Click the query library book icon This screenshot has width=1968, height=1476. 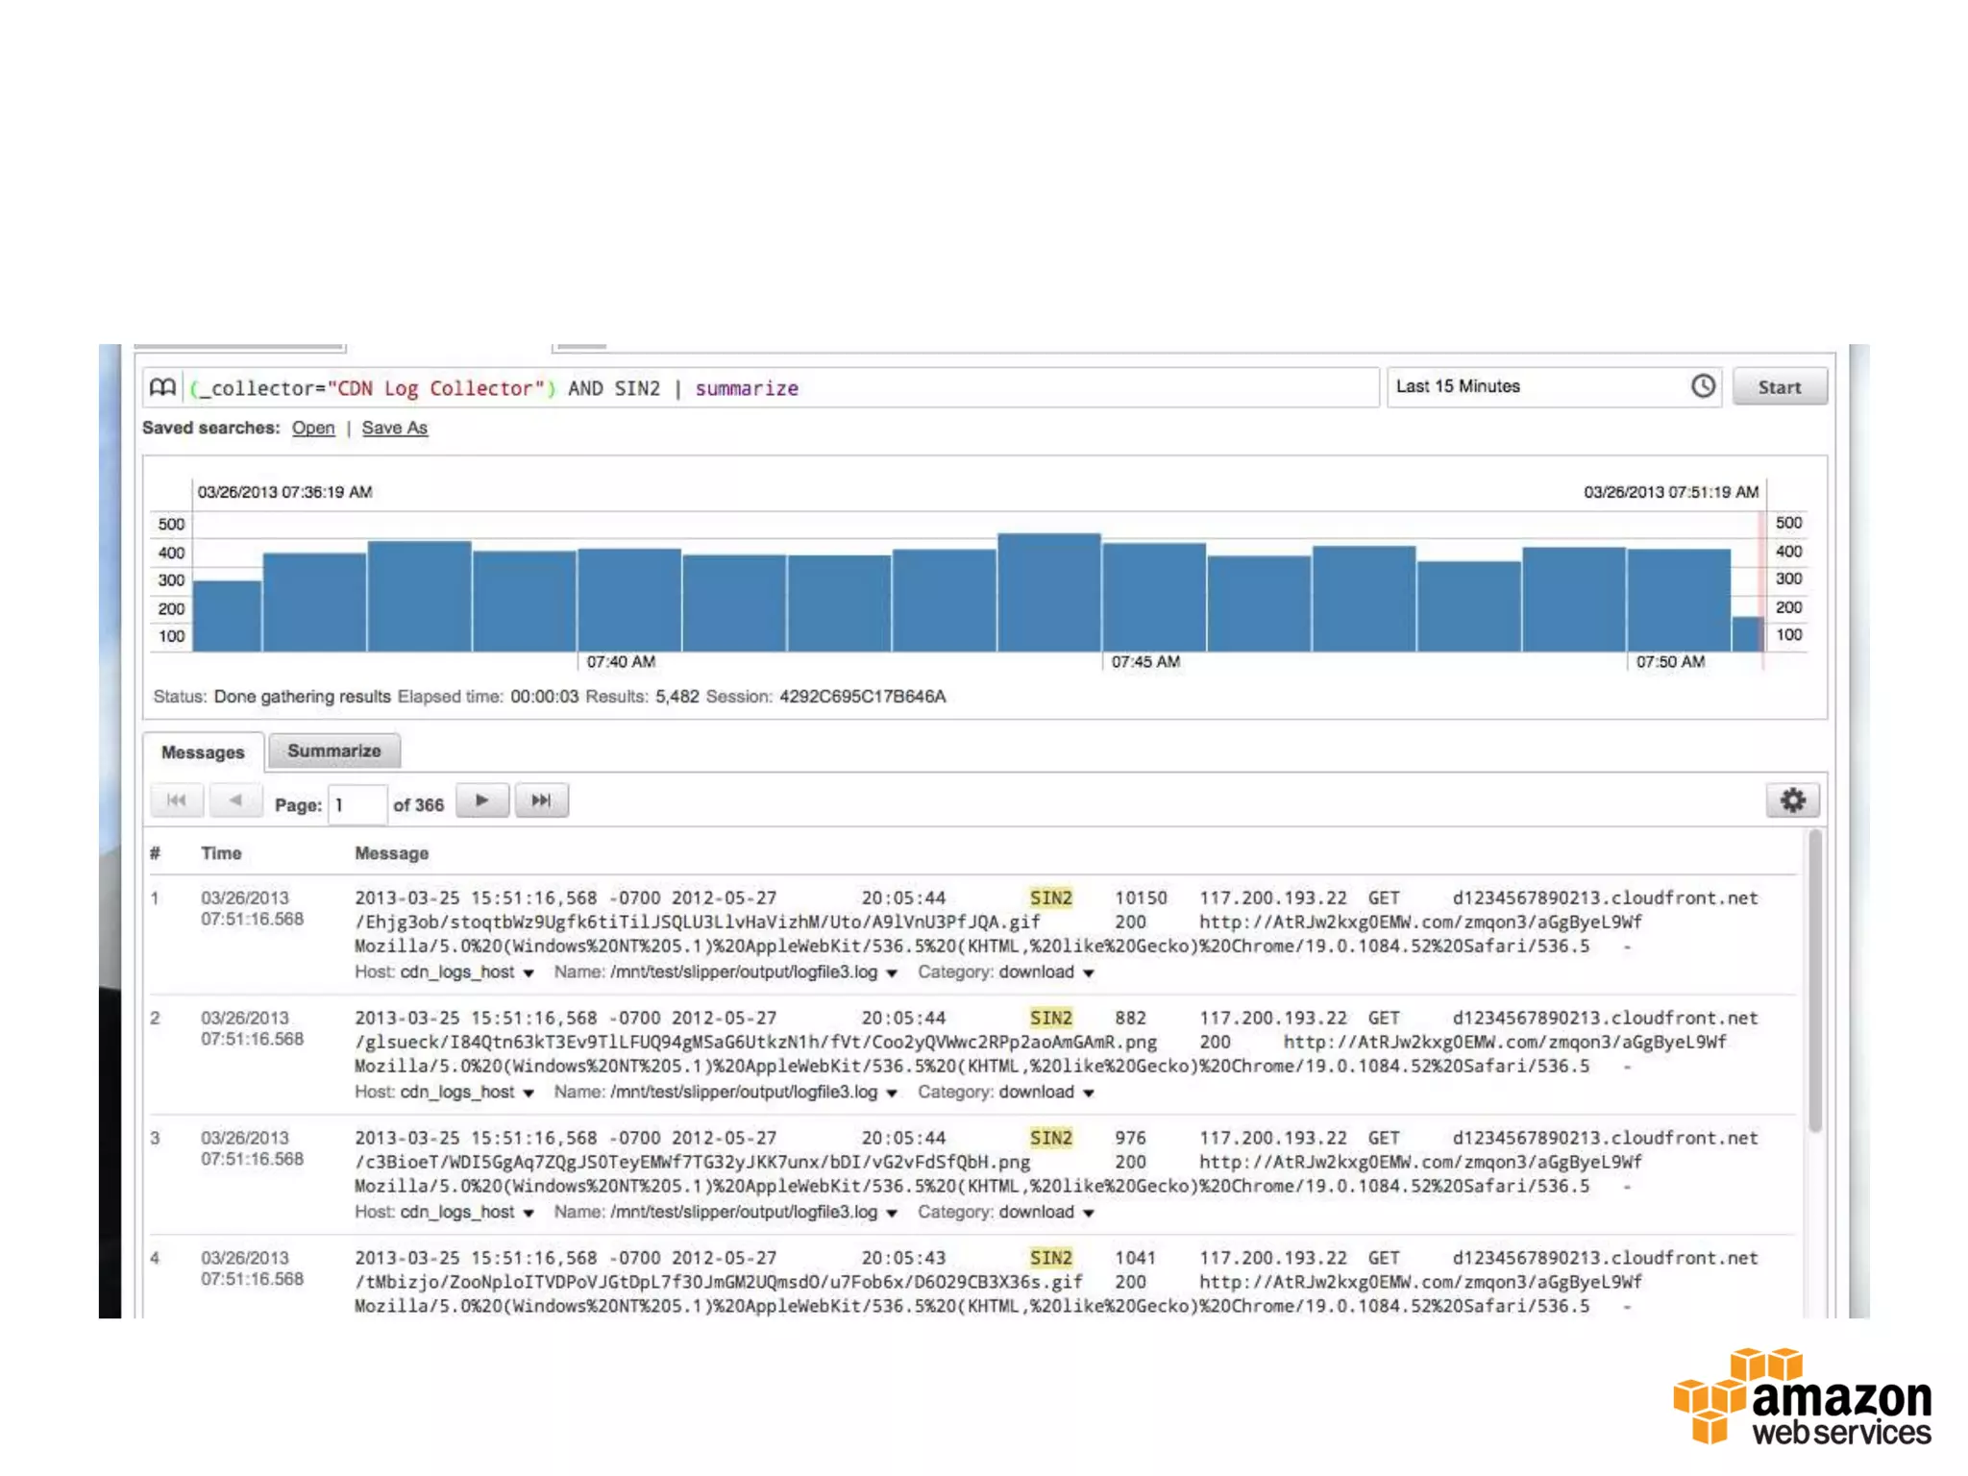tap(162, 387)
